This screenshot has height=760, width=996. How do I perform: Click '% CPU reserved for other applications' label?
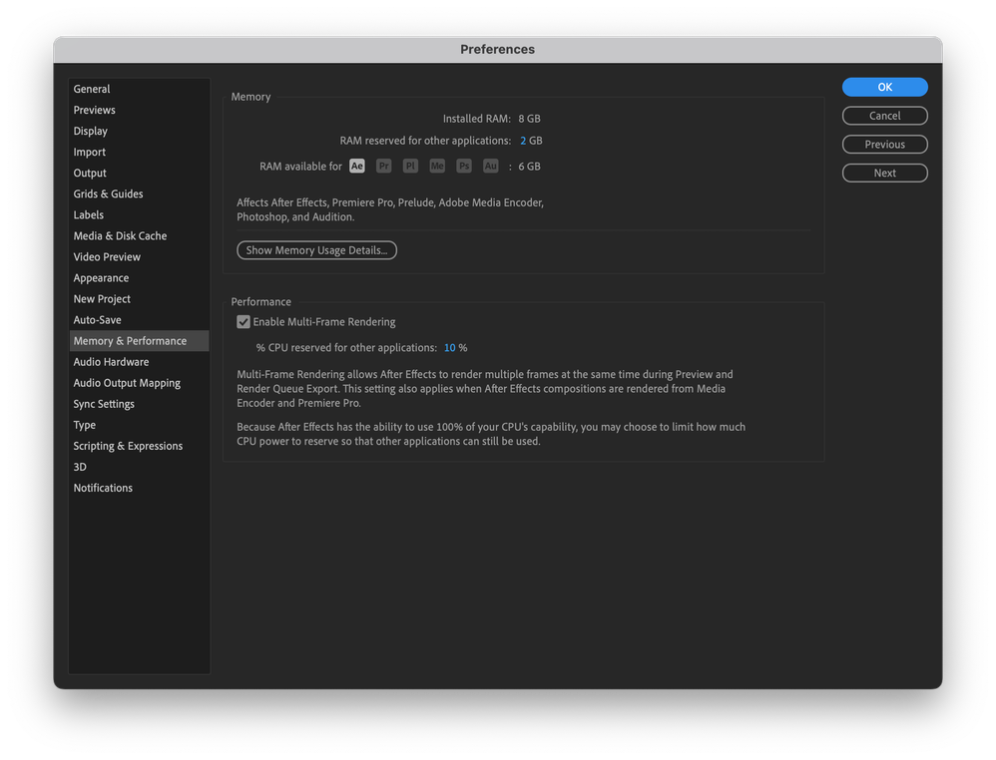(347, 348)
